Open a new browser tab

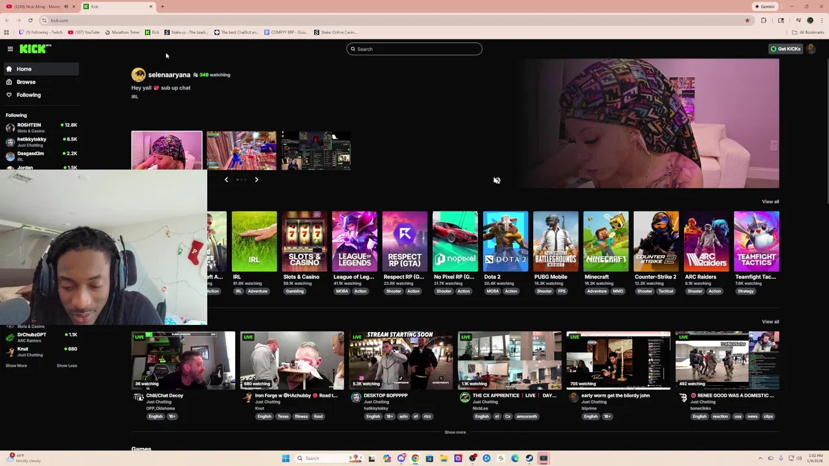coord(163,6)
